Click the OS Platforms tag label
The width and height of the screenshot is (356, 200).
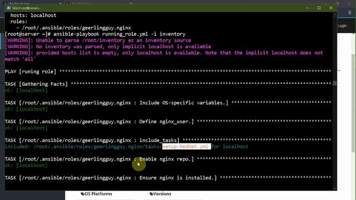click(x=96, y=194)
